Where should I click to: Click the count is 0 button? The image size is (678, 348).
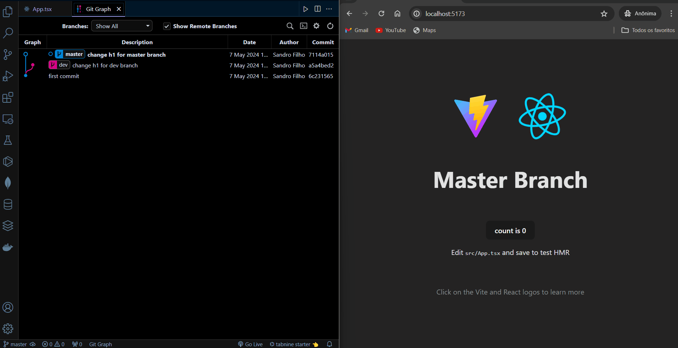click(x=510, y=231)
